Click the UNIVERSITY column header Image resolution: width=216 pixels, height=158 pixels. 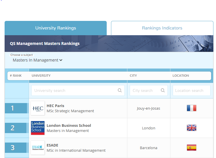click(41, 76)
